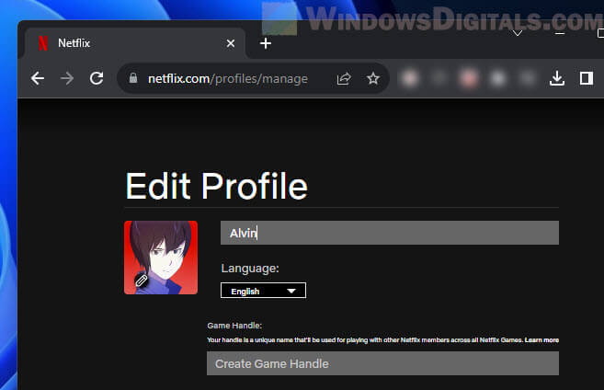Screen dimensions: 604x390
Task: Click the browser forward arrow
Action: pos(67,78)
